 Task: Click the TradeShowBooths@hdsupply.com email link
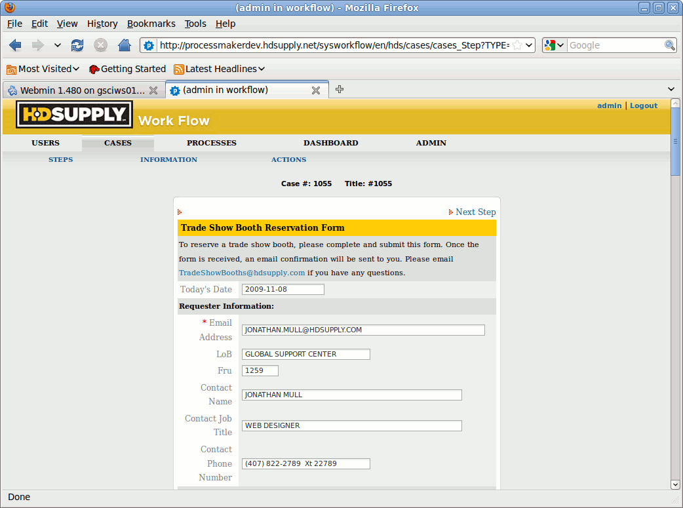click(242, 273)
